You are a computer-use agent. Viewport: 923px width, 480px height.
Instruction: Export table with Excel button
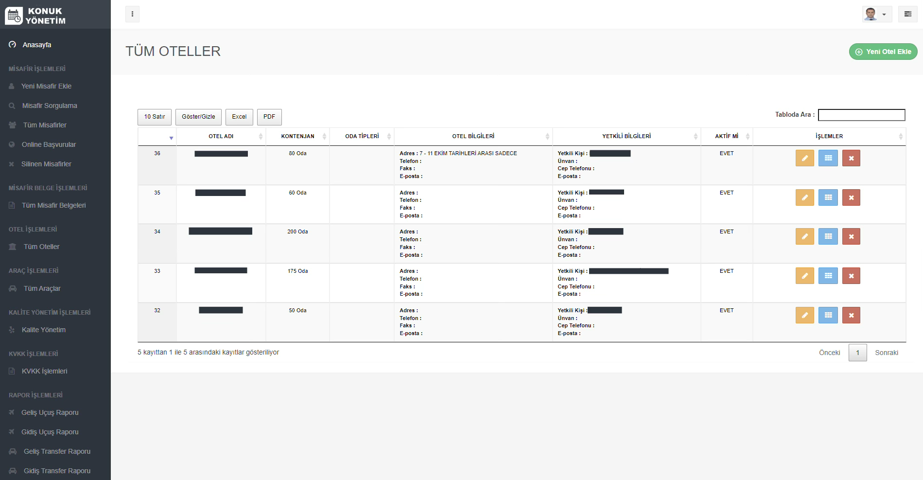pyautogui.click(x=239, y=117)
